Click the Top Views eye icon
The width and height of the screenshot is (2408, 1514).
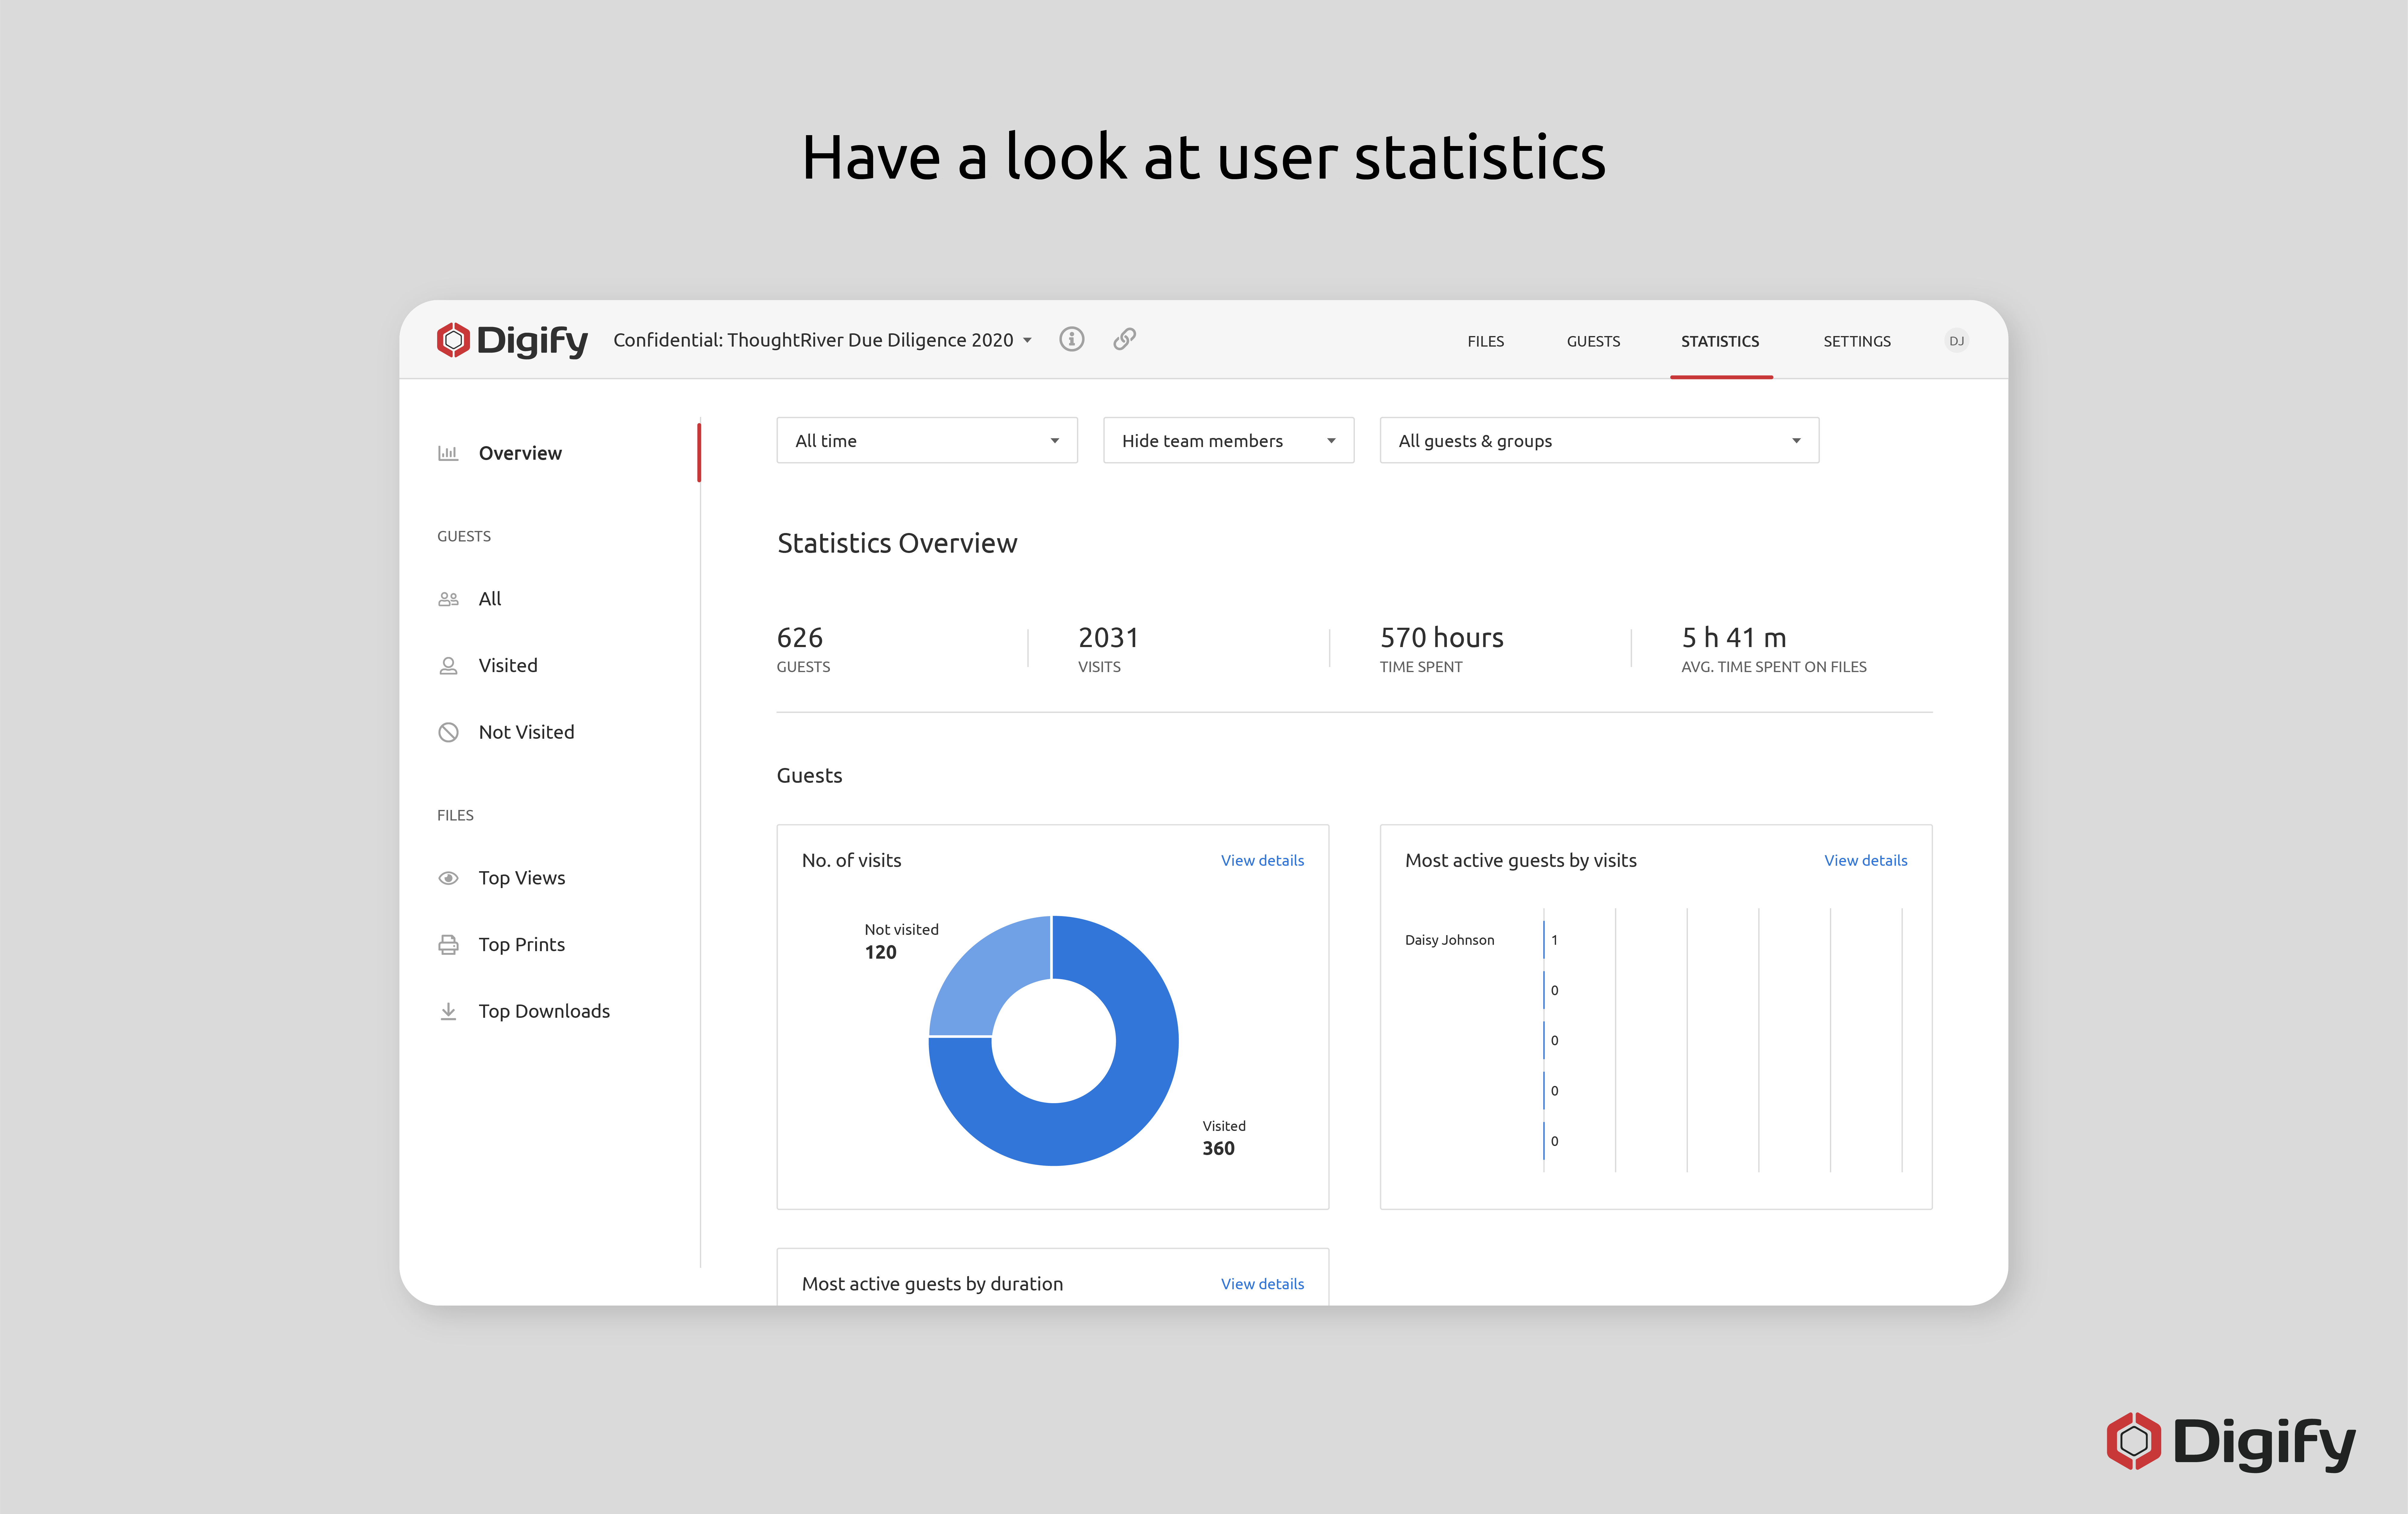click(448, 878)
